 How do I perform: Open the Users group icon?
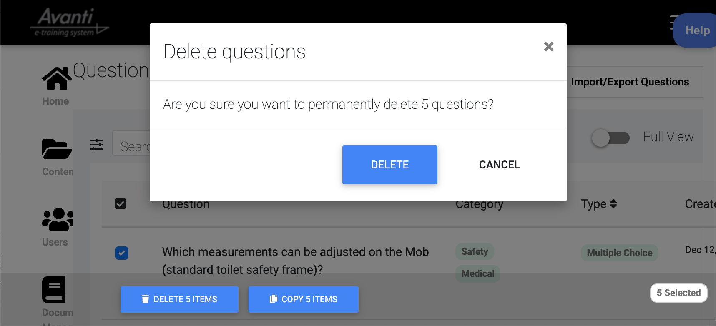58,219
